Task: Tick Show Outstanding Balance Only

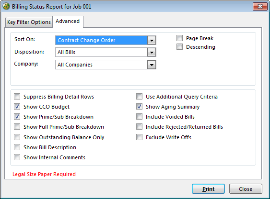Action: pyautogui.click(x=17, y=137)
